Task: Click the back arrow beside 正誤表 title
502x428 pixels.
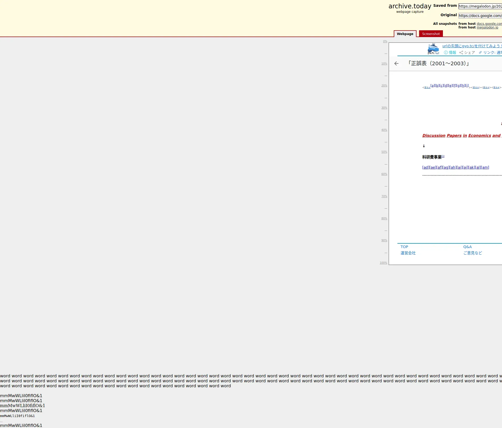Action: point(396,63)
